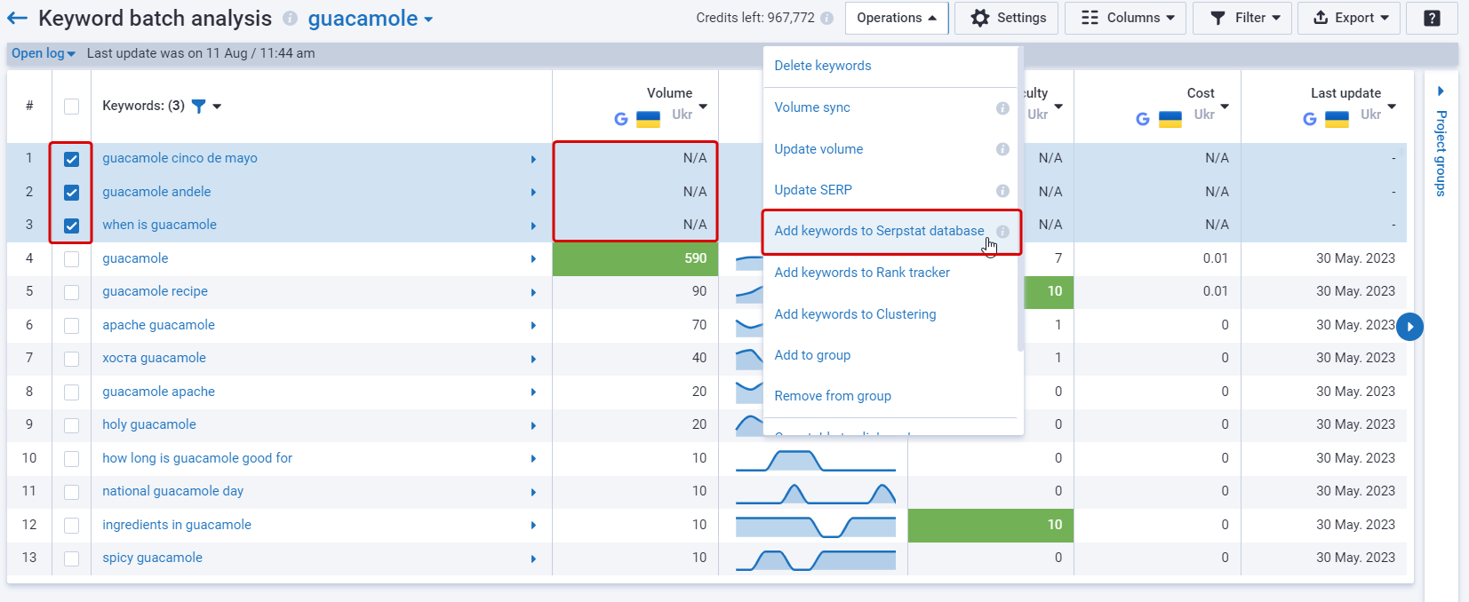Click the trend chart for national guacamole day
This screenshot has height=602, width=1469.
[816, 493]
